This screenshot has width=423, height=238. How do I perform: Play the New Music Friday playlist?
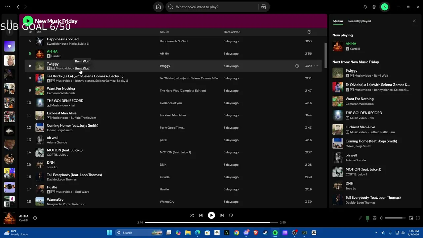(x=28, y=21)
